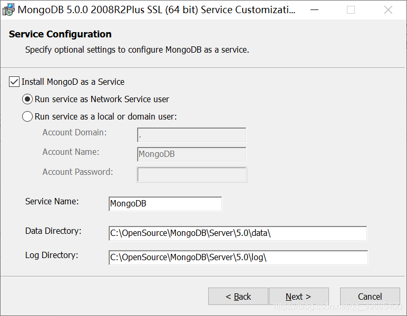The image size is (407, 316).
Task: Click the Service Name label
Action: (x=52, y=201)
